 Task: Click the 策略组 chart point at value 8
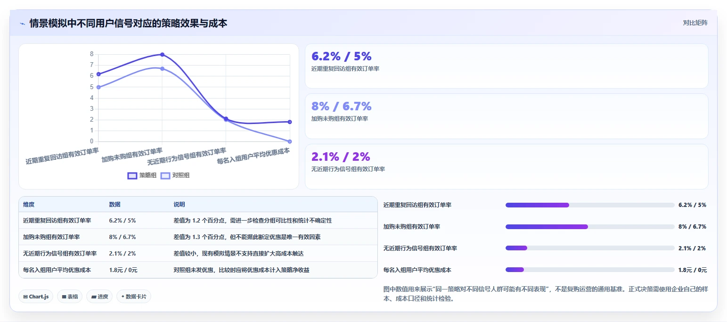pyautogui.click(x=162, y=55)
